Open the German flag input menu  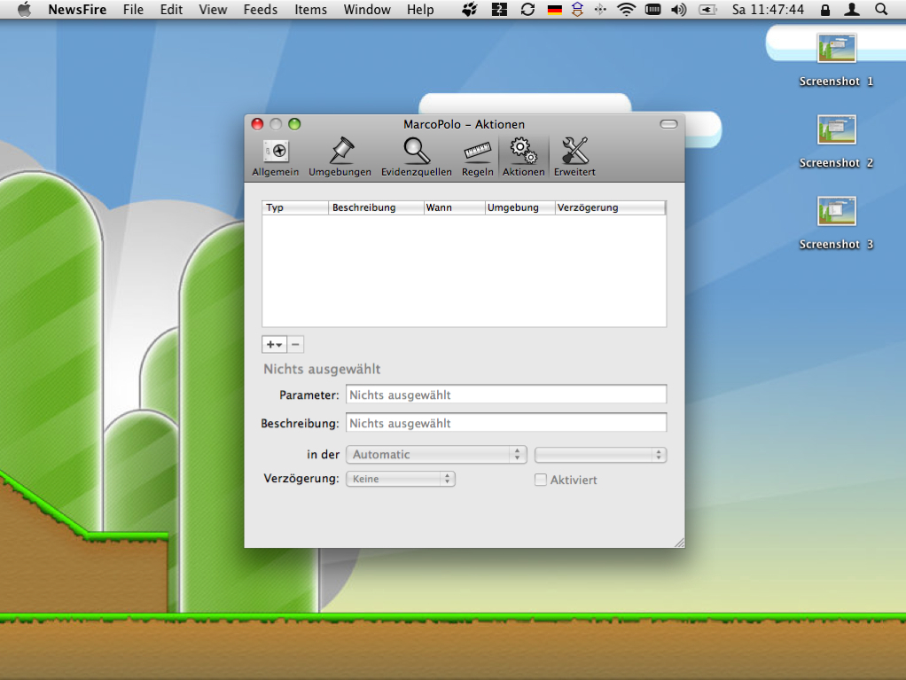coord(555,9)
